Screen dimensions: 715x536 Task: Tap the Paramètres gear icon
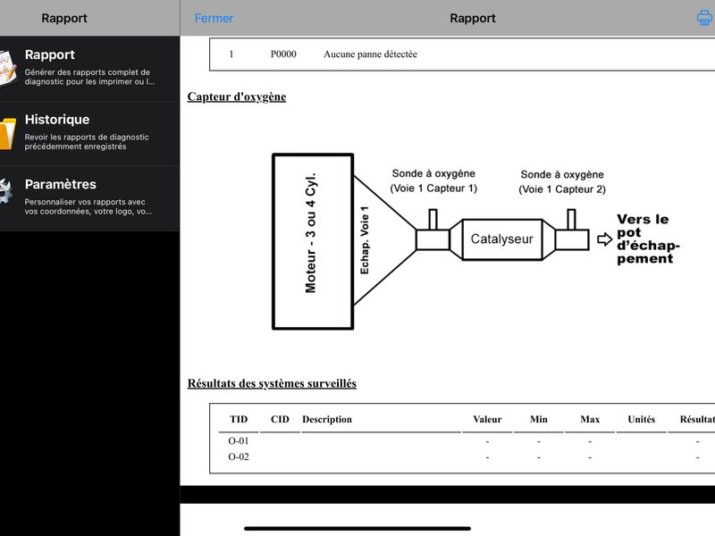6,192
